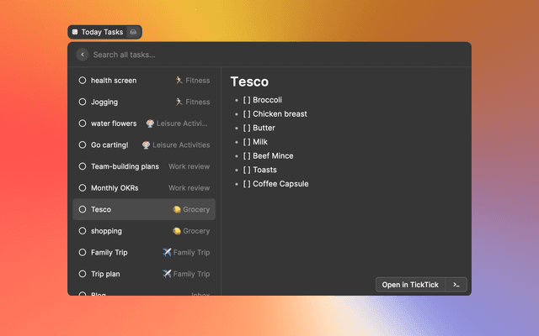Click the runner emoji on the health screen row
The width and height of the screenshot is (539, 336).
click(179, 81)
